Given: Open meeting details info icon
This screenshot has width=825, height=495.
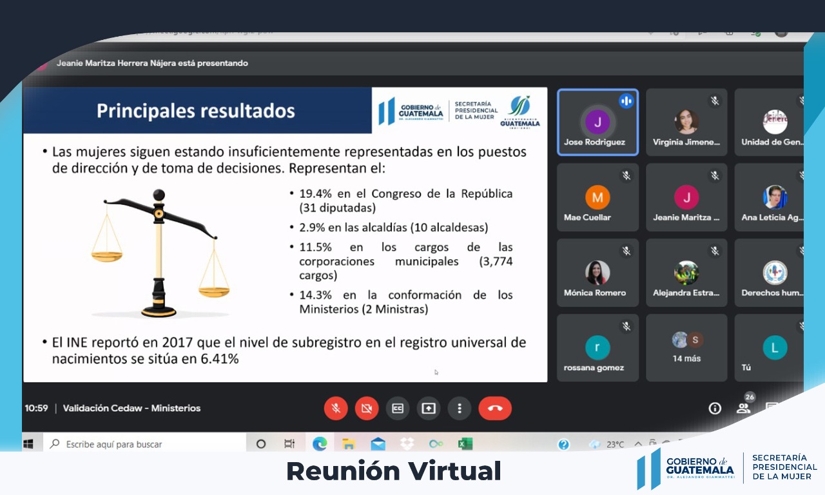Looking at the screenshot, I should click(715, 408).
